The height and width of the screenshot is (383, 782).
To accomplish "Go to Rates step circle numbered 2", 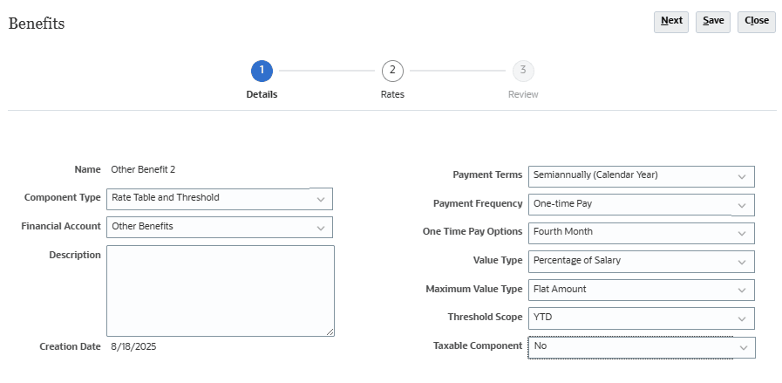I will point(392,71).
